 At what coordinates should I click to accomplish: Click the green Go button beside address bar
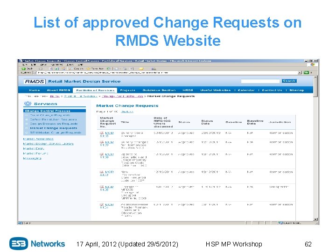(x=306, y=73)
